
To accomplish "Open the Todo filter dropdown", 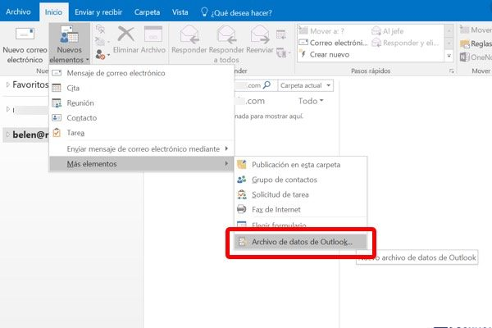I will (x=311, y=101).
